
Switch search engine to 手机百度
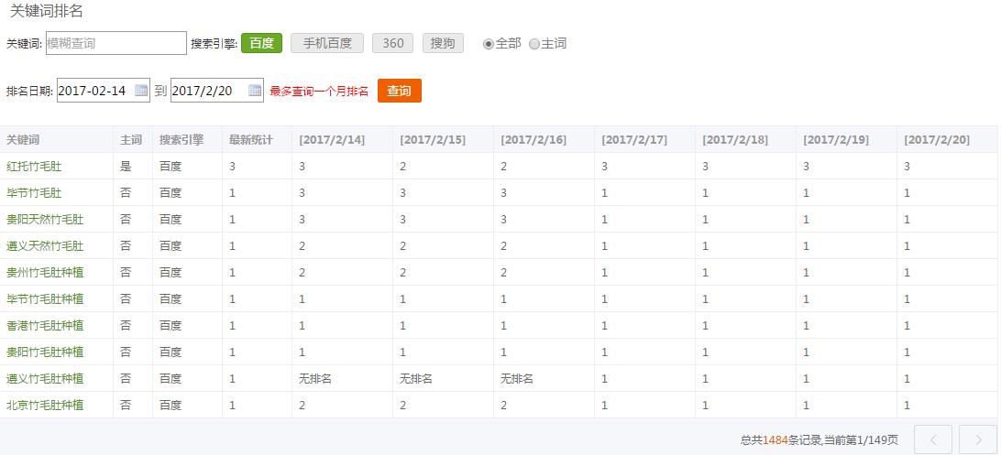point(326,43)
